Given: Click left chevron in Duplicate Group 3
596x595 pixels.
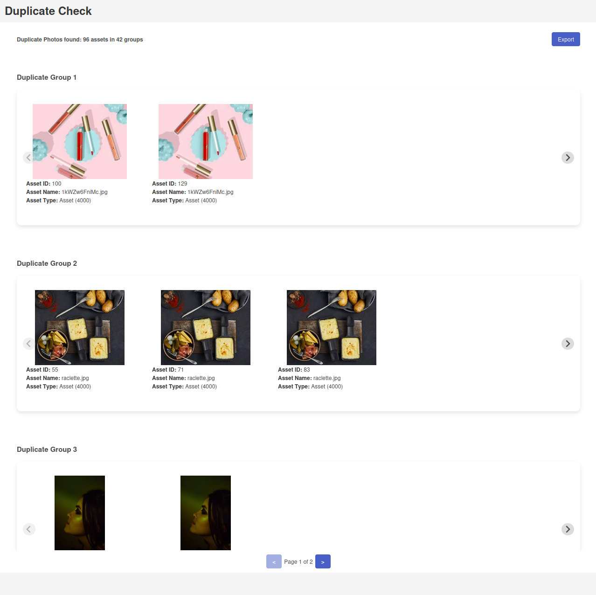Looking at the screenshot, I should click(x=29, y=529).
